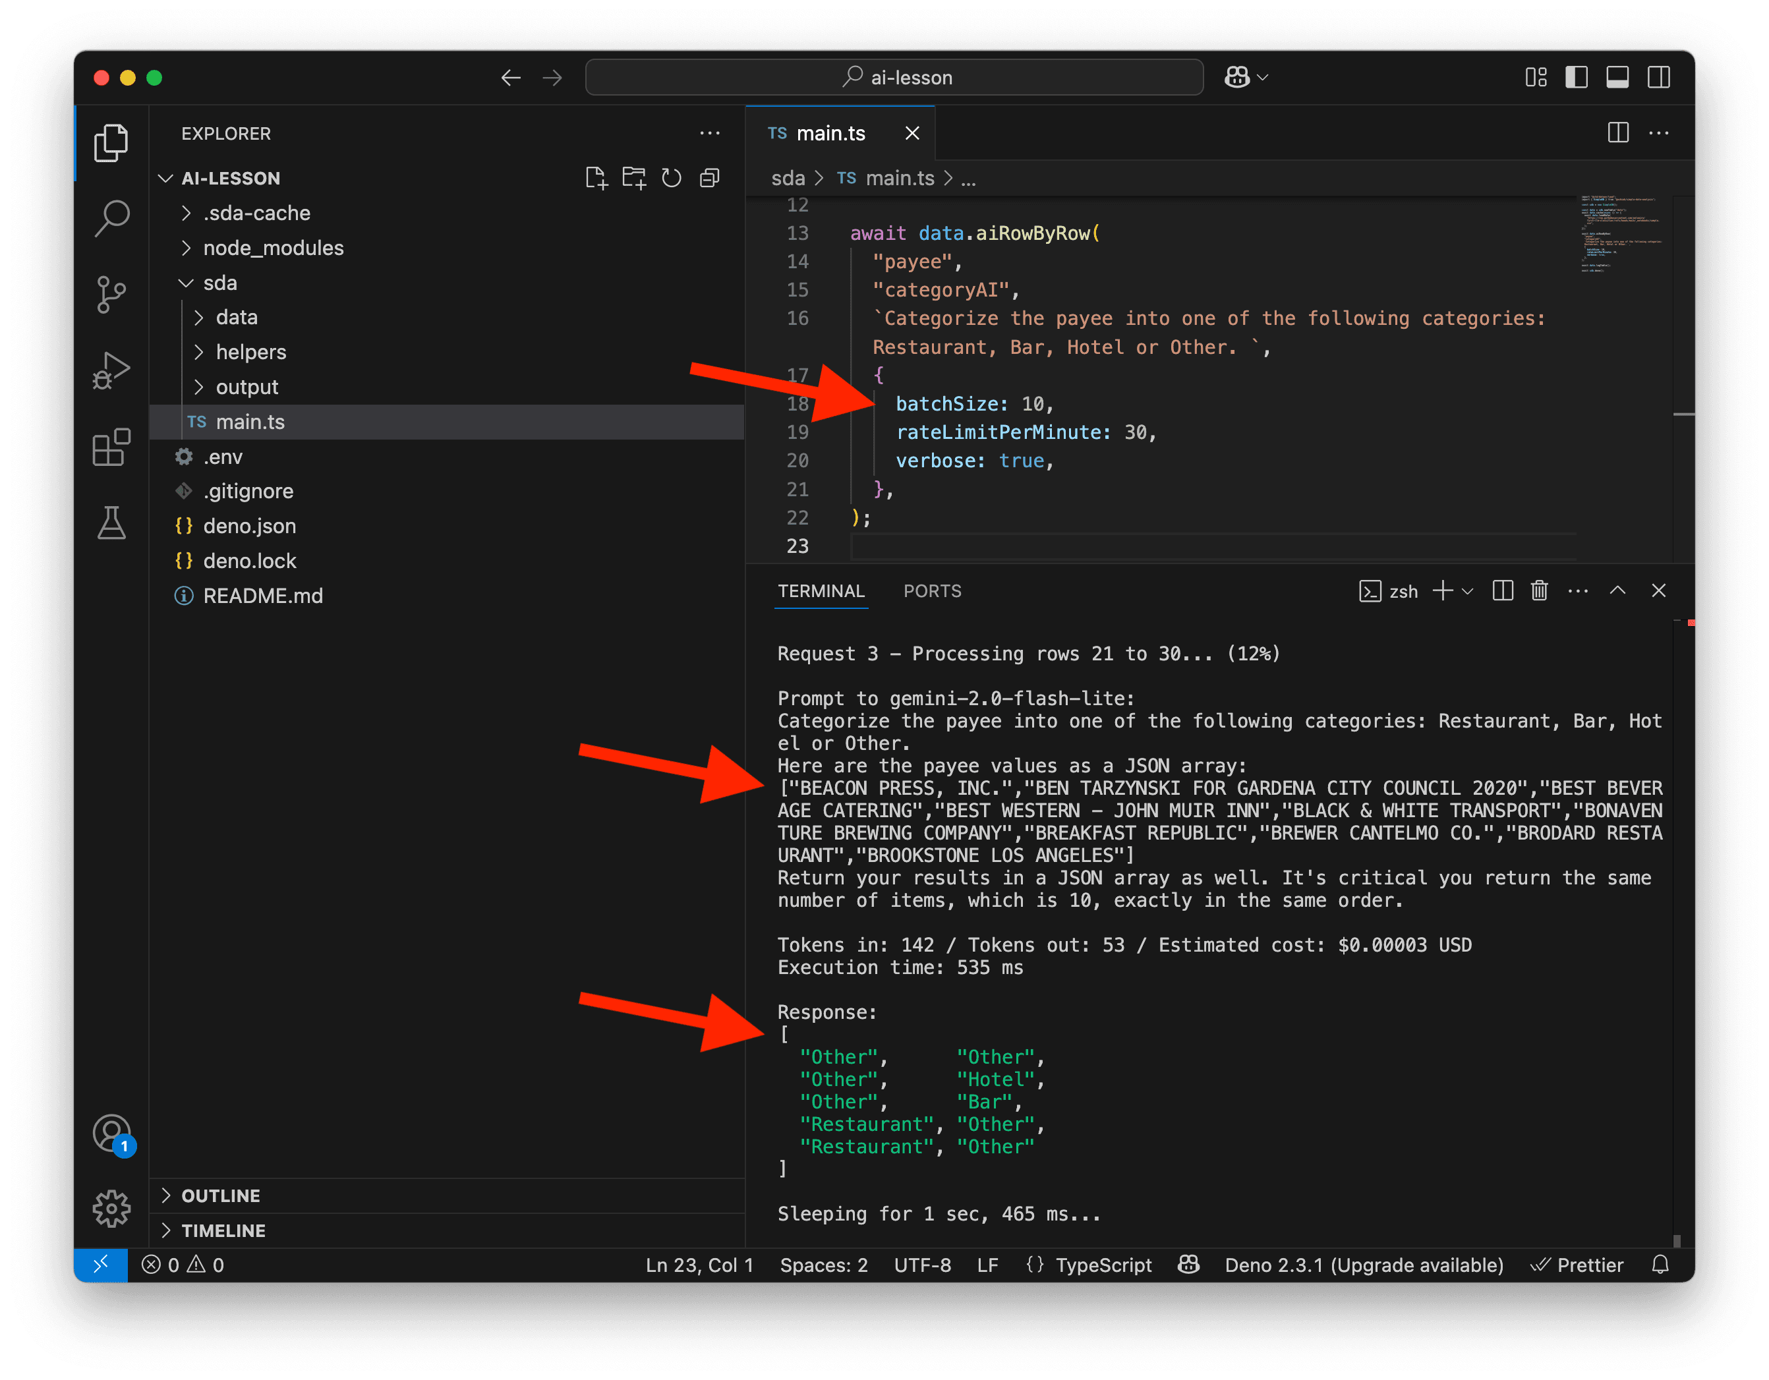This screenshot has width=1769, height=1380.
Task: Open terminal panel more actions menu
Action: click(1578, 591)
